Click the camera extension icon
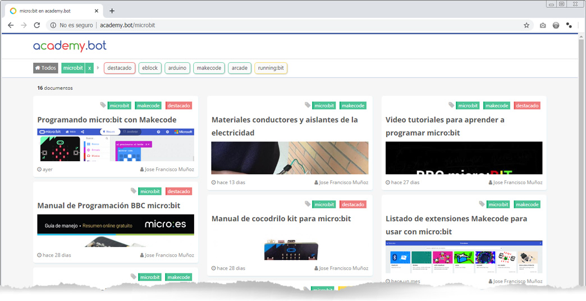Viewport: 586px width, 301px height. [x=543, y=25]
